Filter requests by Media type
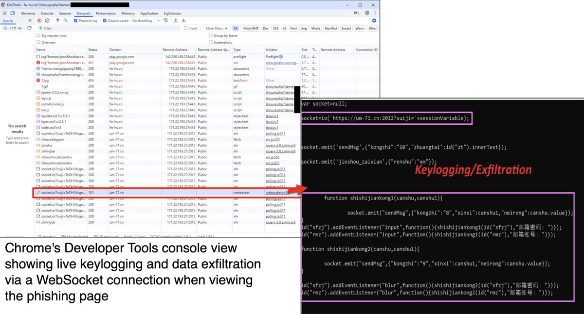Screen dimensions: 584x314 pyautogui.click(x=316, y=28)
